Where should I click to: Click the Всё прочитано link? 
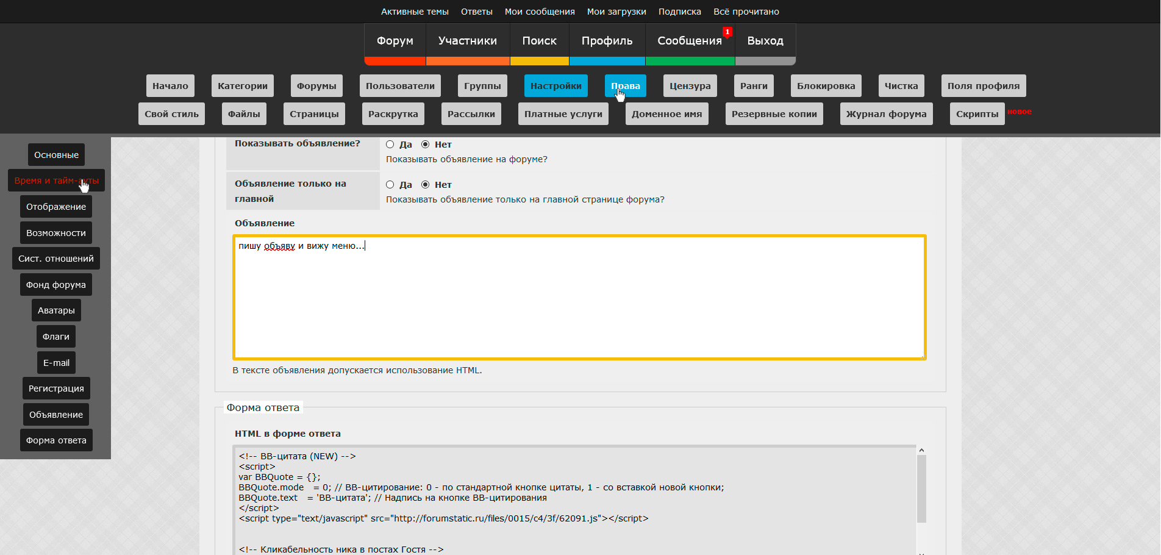pyautogui.click(x=746, y=12)
